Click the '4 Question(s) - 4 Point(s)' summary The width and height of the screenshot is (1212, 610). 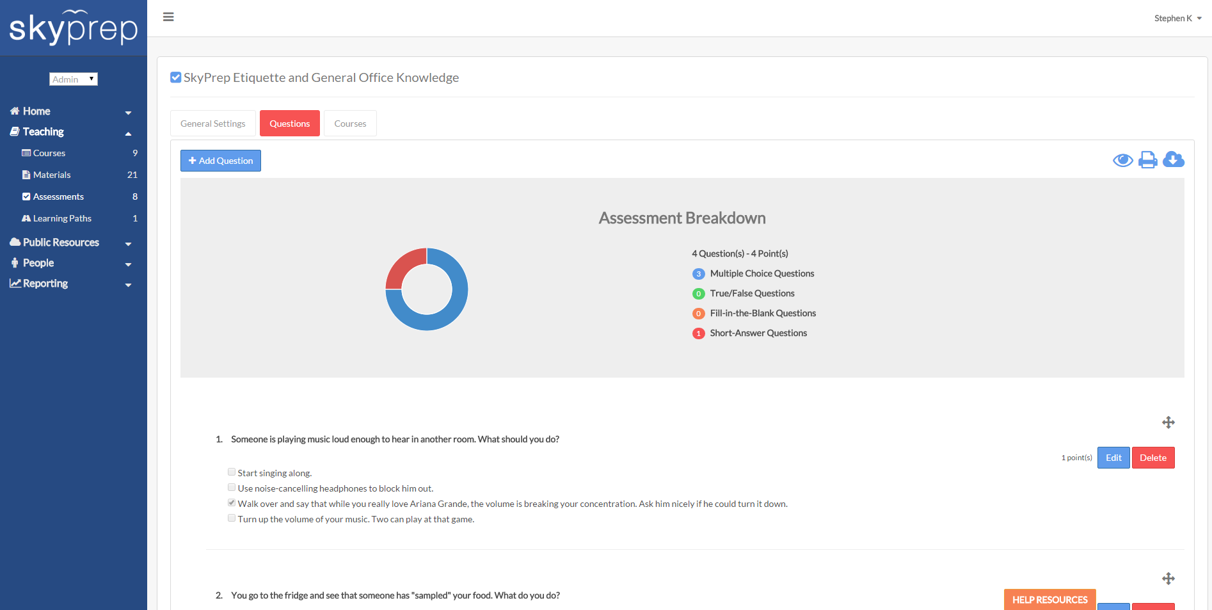(740, 253)
